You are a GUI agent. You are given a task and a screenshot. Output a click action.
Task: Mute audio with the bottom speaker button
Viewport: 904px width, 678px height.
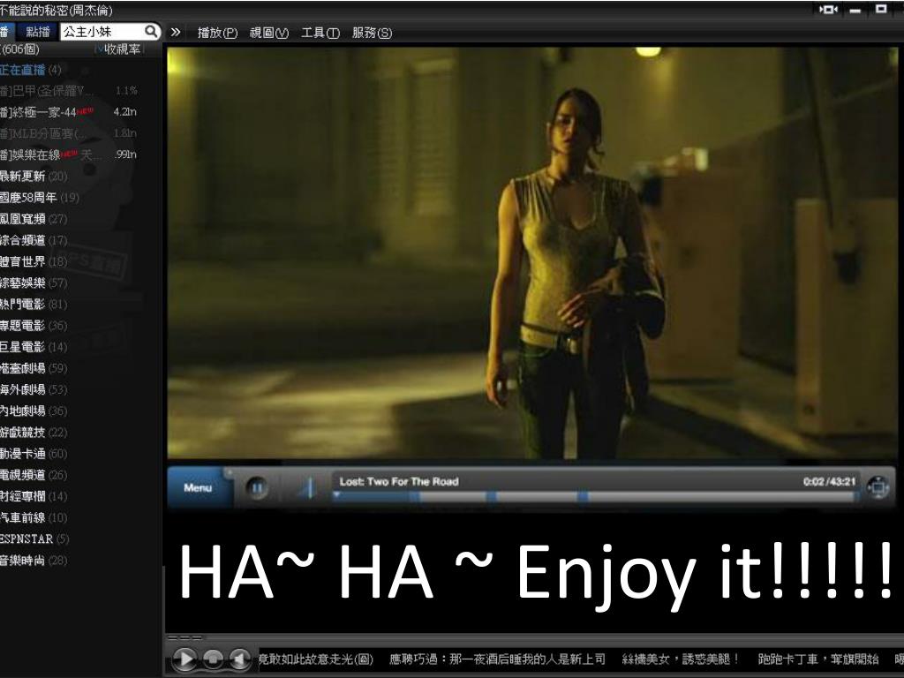(240, 659)
